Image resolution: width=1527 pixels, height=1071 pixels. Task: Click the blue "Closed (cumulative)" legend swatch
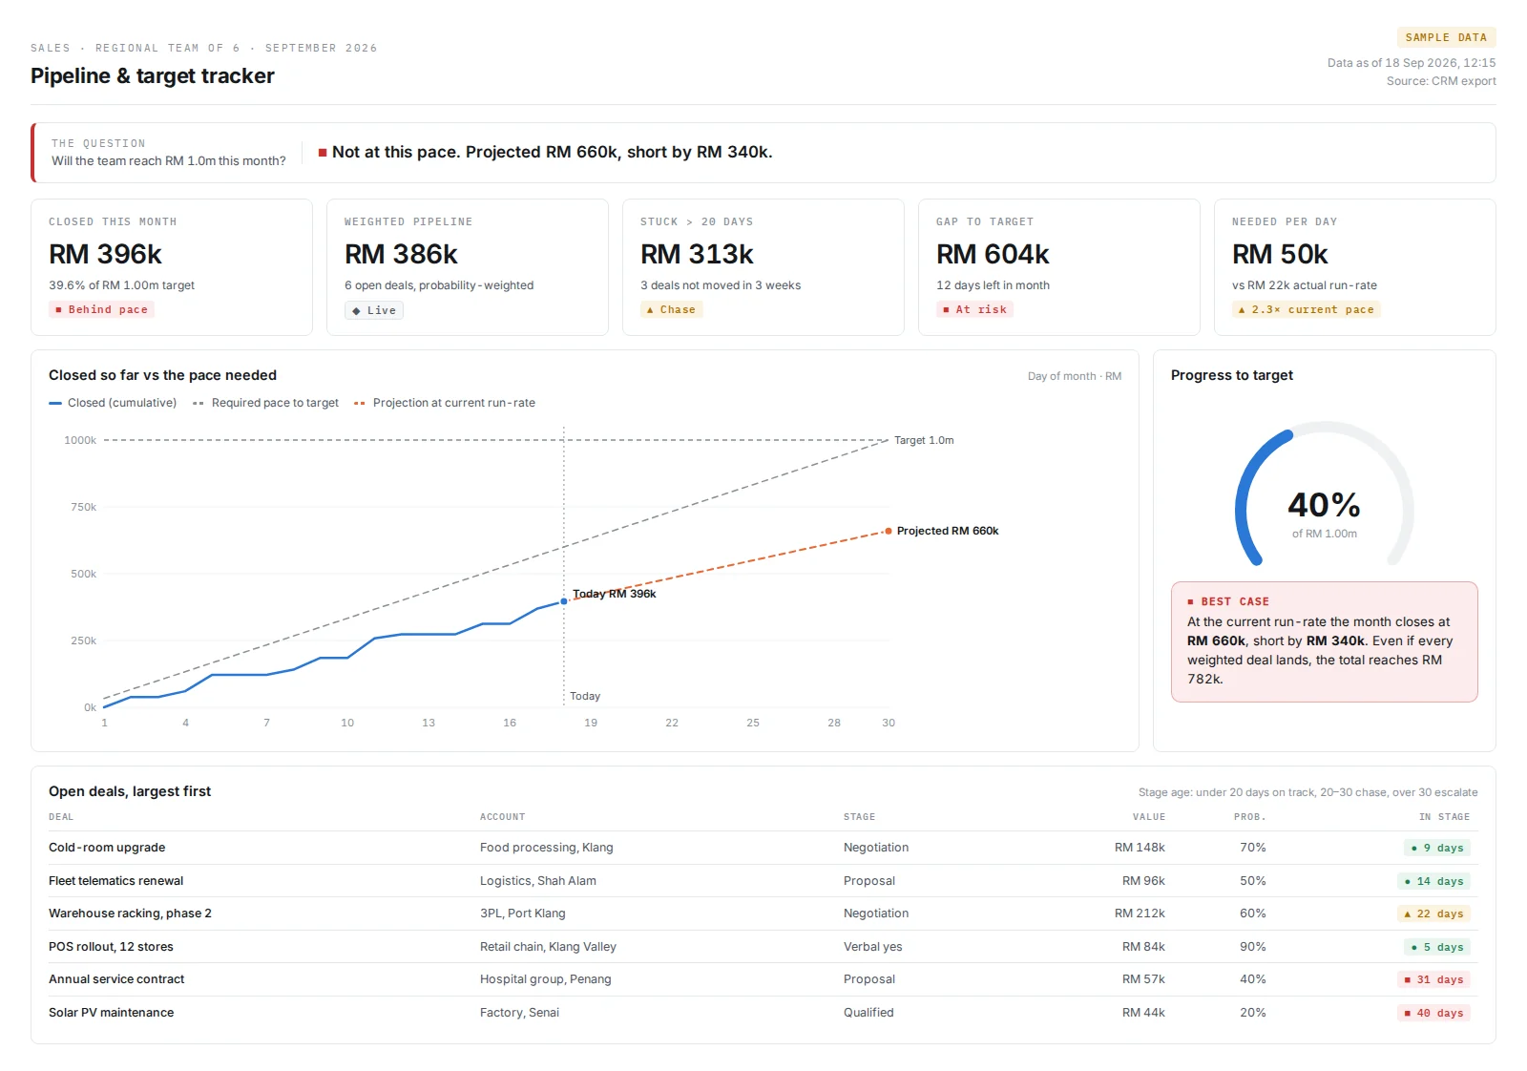(55, 403)
